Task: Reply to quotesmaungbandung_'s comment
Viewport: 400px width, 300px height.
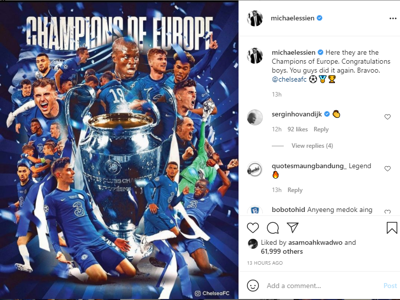Action: click(295, 190)
